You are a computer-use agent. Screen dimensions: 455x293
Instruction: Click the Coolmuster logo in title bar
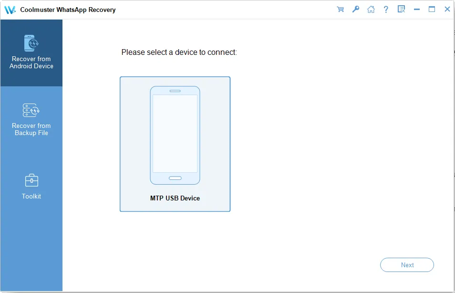[10, 10]
